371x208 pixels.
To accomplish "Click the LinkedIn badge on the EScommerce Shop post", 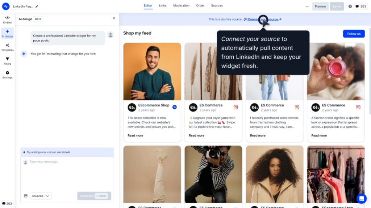I will click(x=174, y=107).
